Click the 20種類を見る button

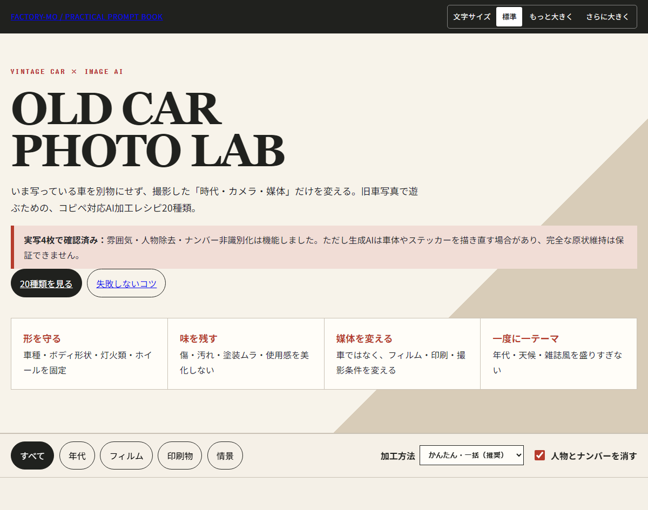(x=46, y=283)
